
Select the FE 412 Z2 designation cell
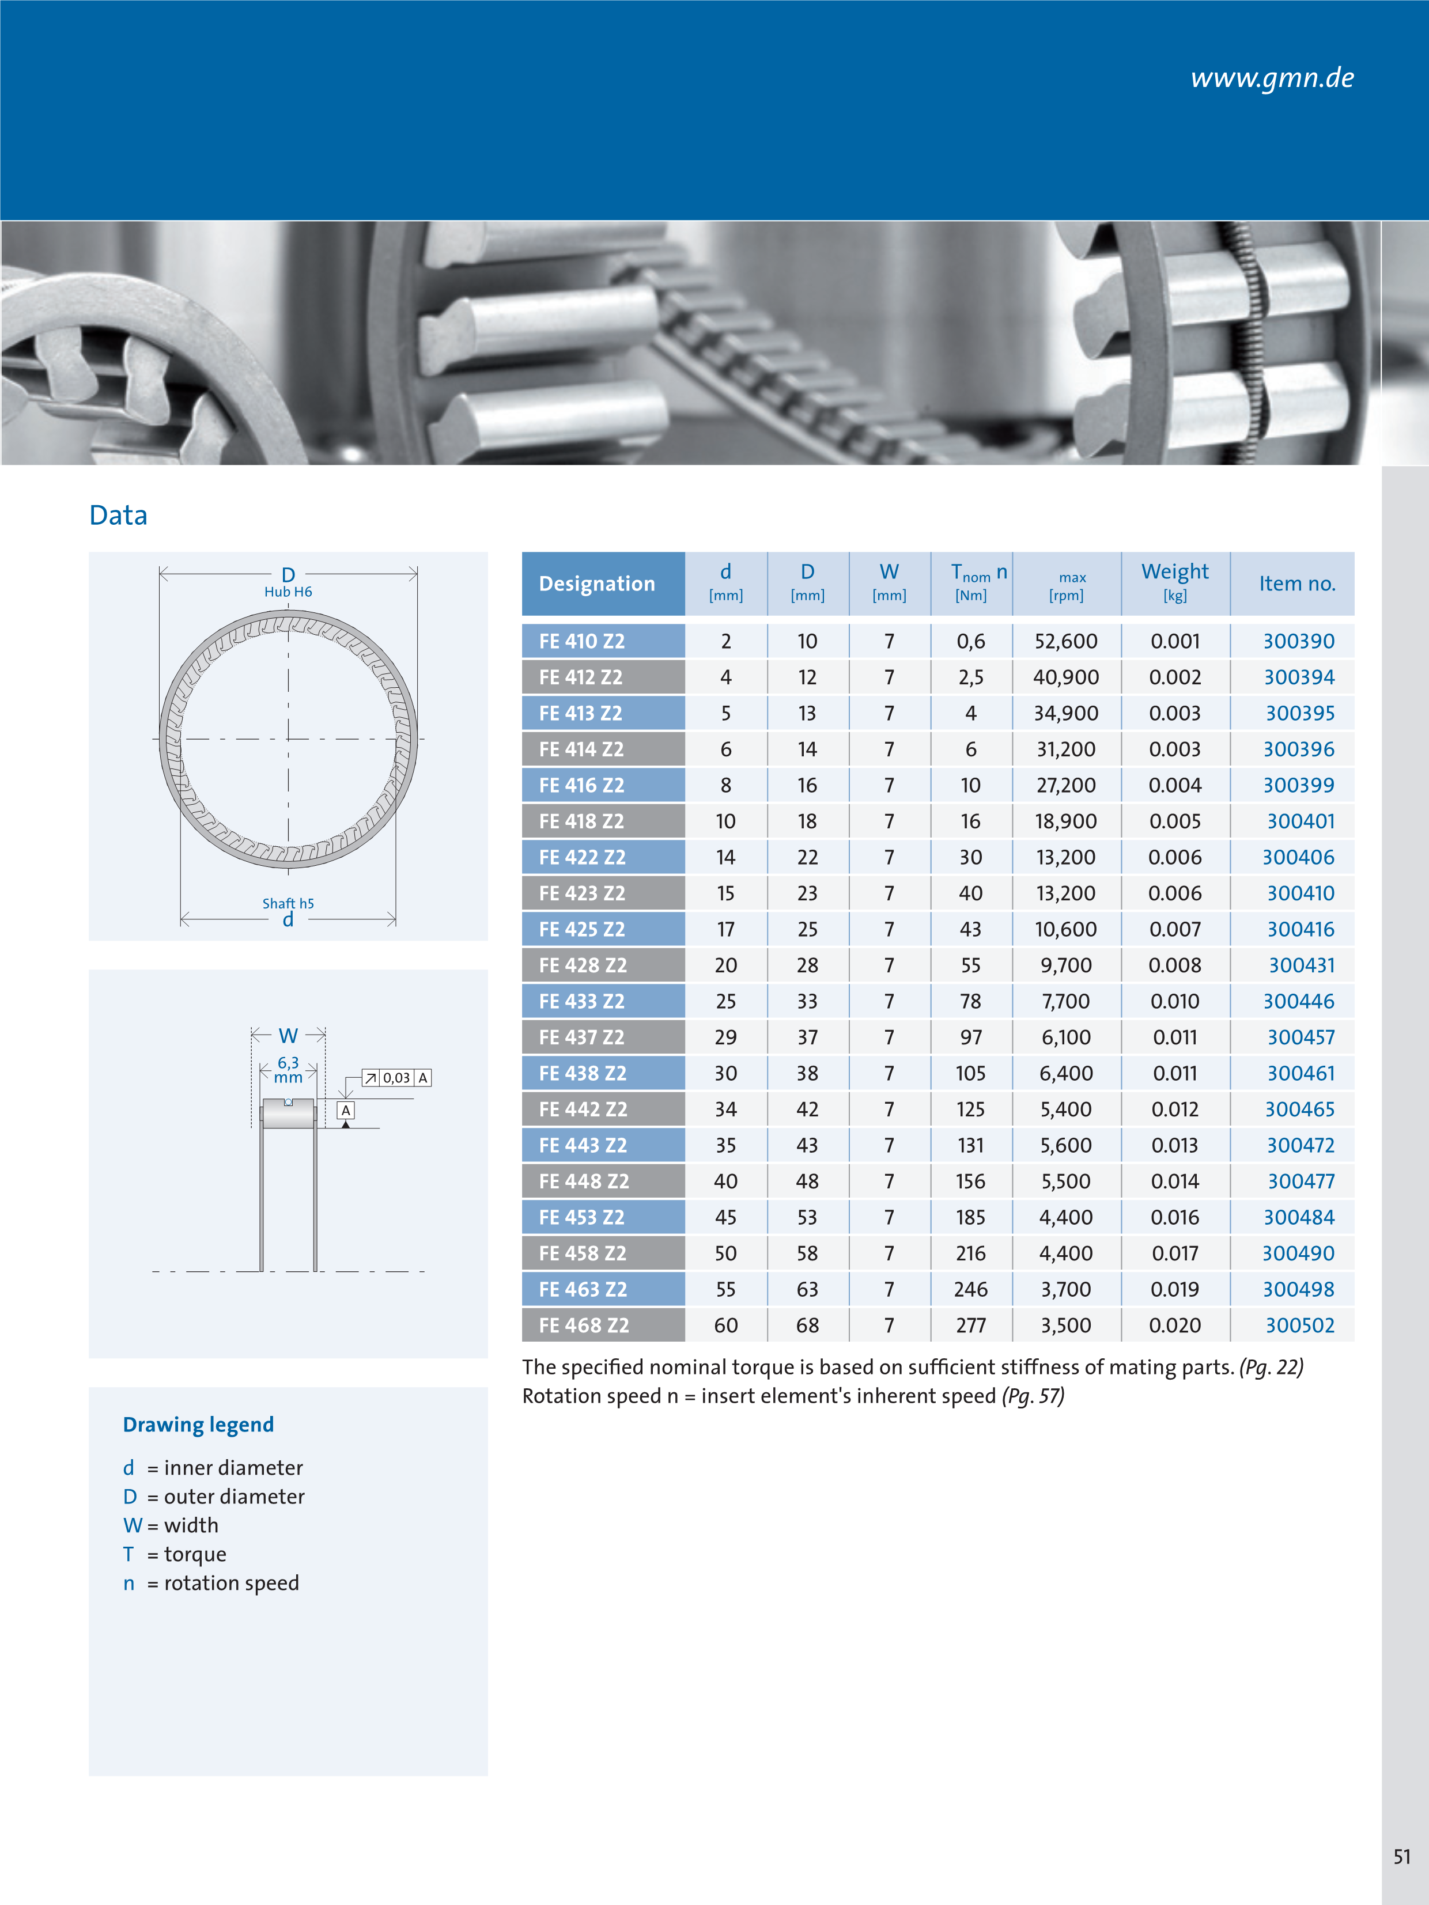(x=603, y=677)
